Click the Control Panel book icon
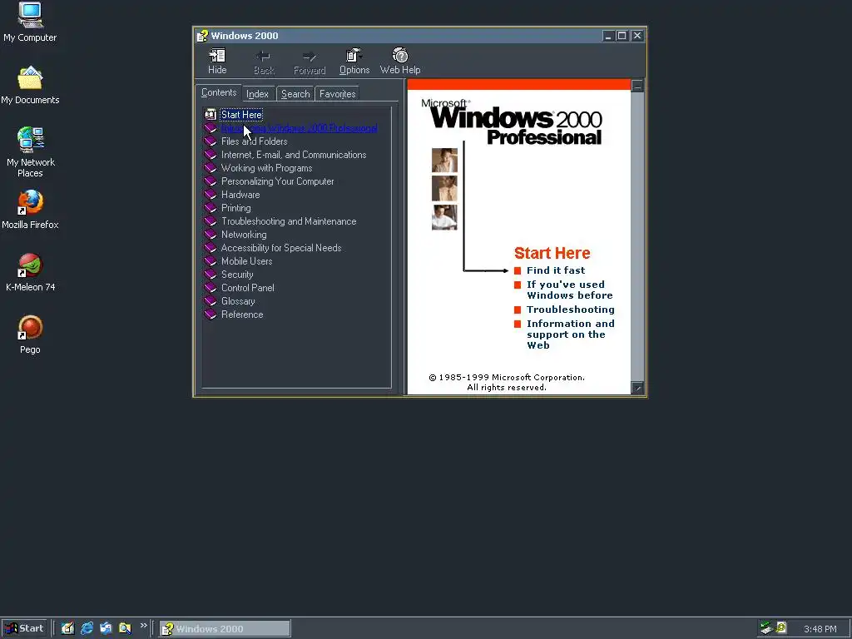 click(x=211, y=288)
